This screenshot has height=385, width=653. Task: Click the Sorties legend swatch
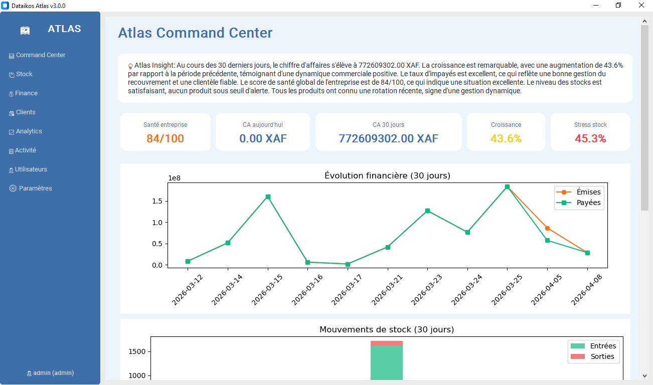coord(578,357)
